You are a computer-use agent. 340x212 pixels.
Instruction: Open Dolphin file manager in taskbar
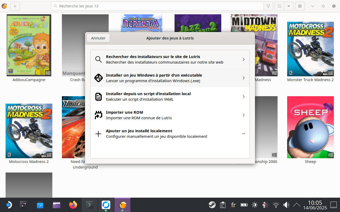(57, 205)
